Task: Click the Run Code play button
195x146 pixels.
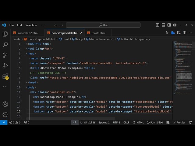Action: coord(167,33)
